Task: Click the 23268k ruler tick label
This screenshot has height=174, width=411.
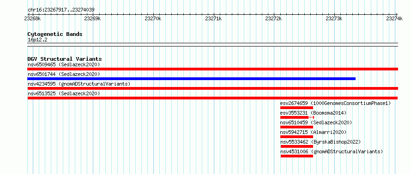Action: (32, 18)
